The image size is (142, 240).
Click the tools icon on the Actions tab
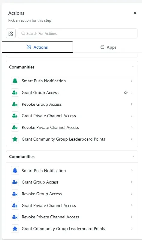point(29,47)
